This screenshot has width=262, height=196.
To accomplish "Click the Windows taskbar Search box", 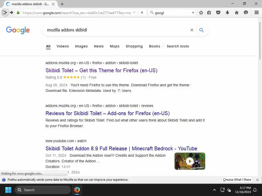I will (43, 190).
